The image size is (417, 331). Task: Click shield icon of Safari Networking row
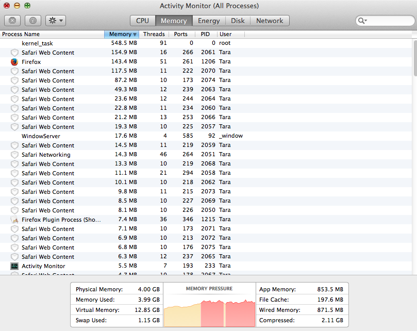click(x=14, y=155)
